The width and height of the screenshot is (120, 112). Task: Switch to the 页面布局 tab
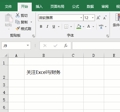[x=57, y=7]
